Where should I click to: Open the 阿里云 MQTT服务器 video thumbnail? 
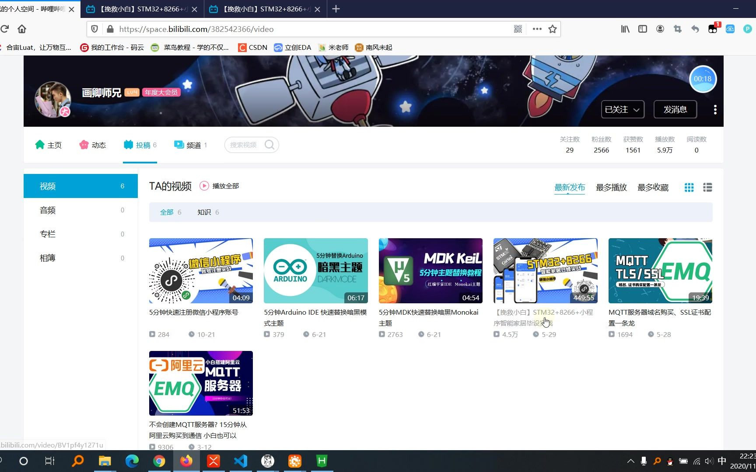coord(201,383)
